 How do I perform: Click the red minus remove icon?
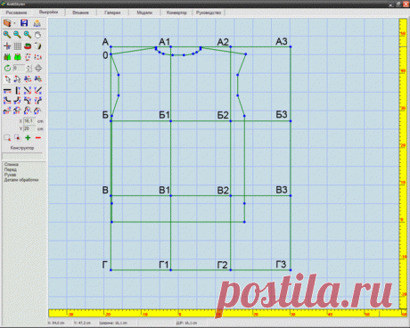37,137
